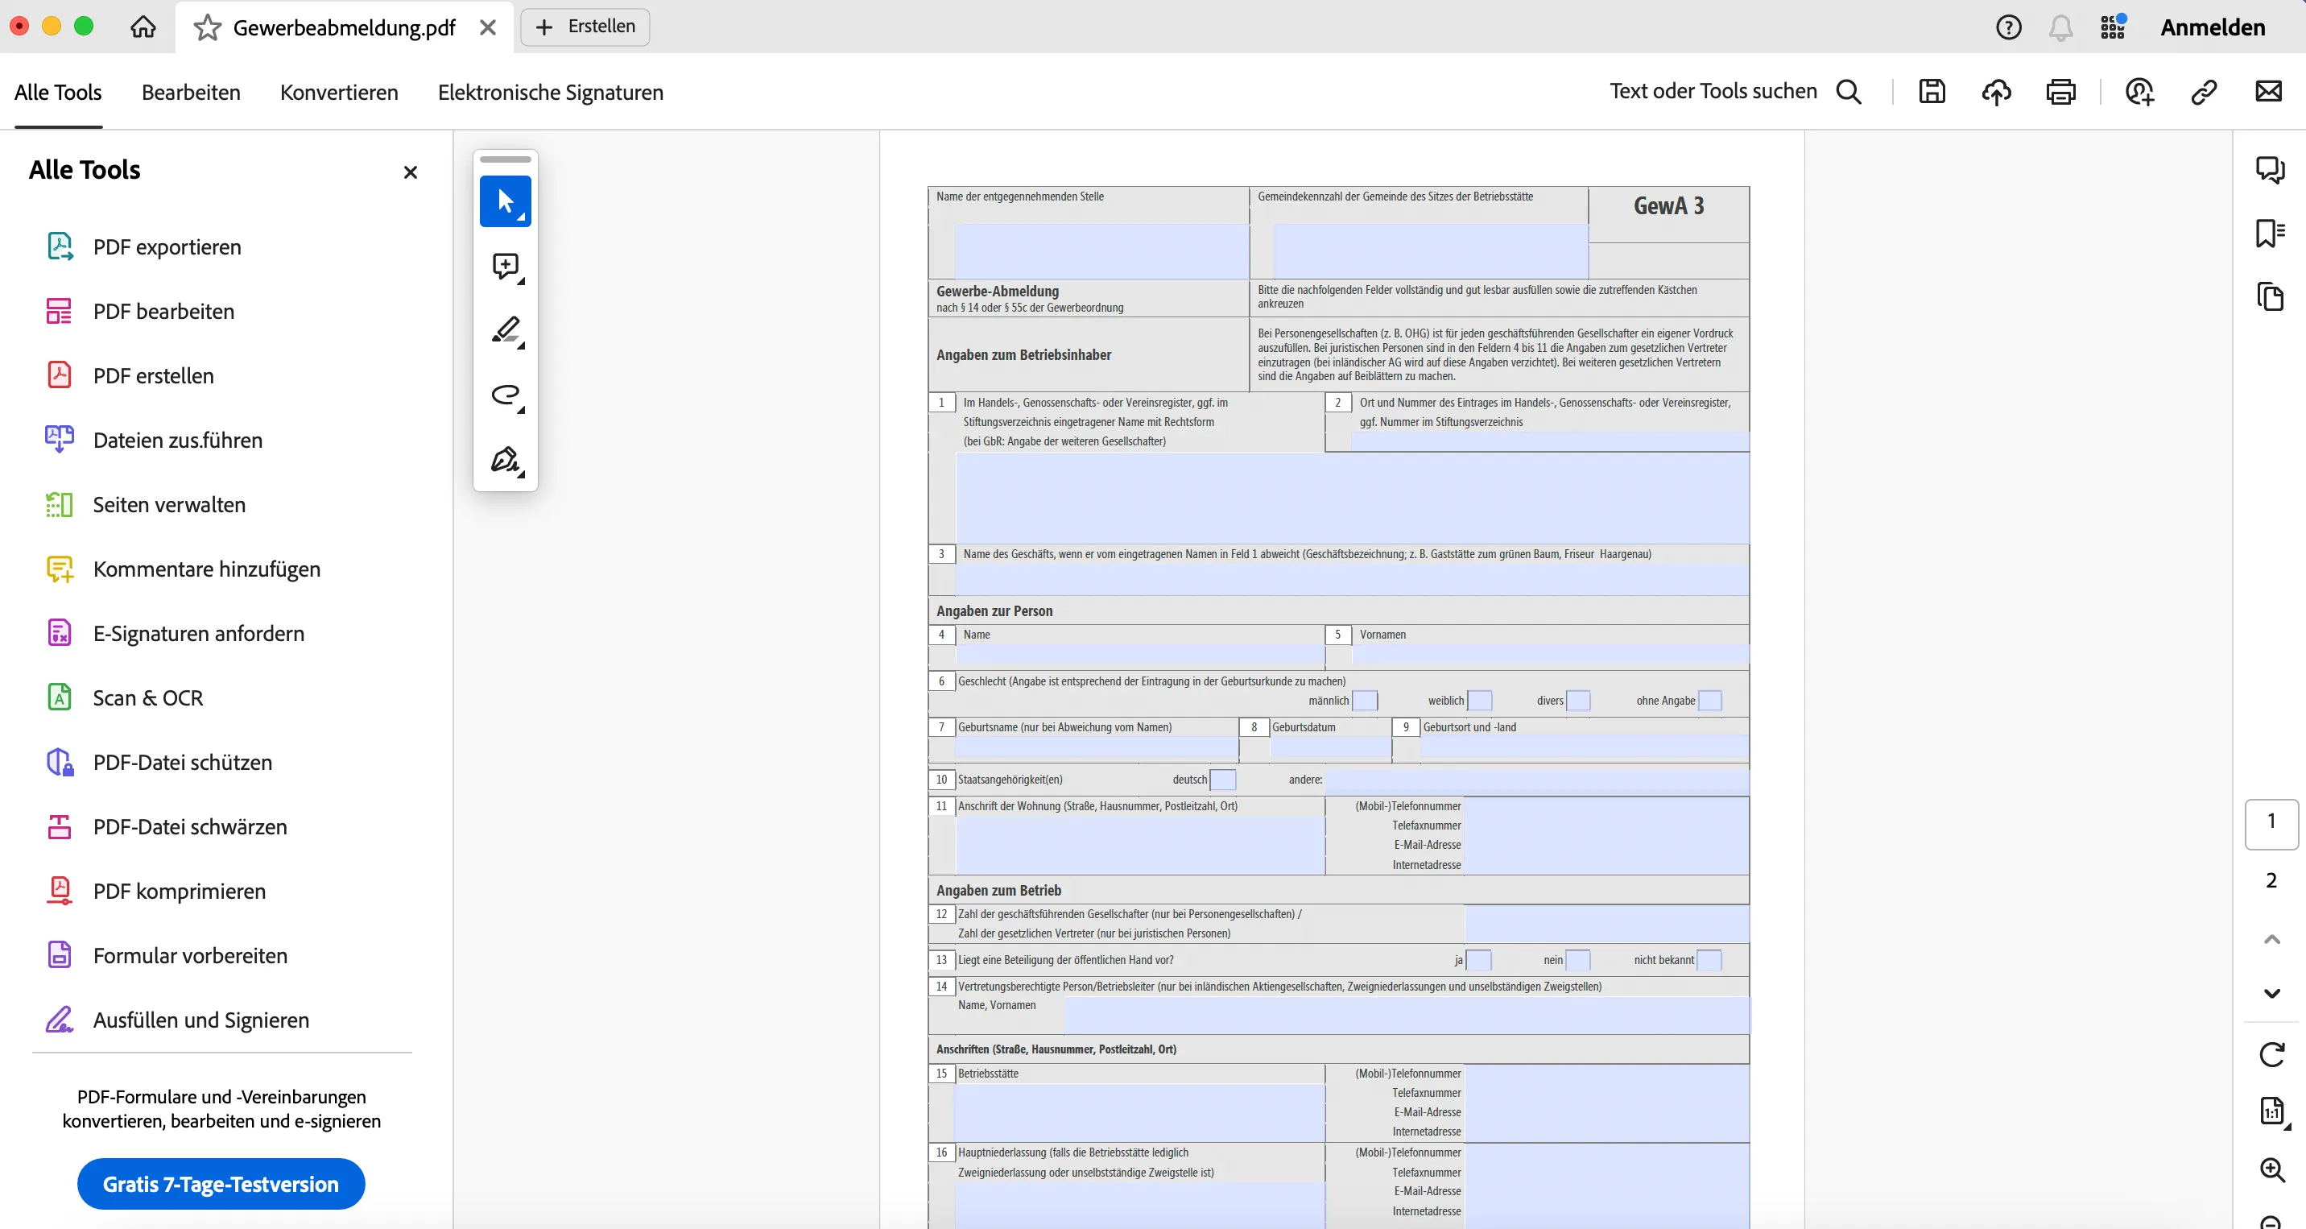Collapse the page-down chevron in right sidebar

(2271, 994)
